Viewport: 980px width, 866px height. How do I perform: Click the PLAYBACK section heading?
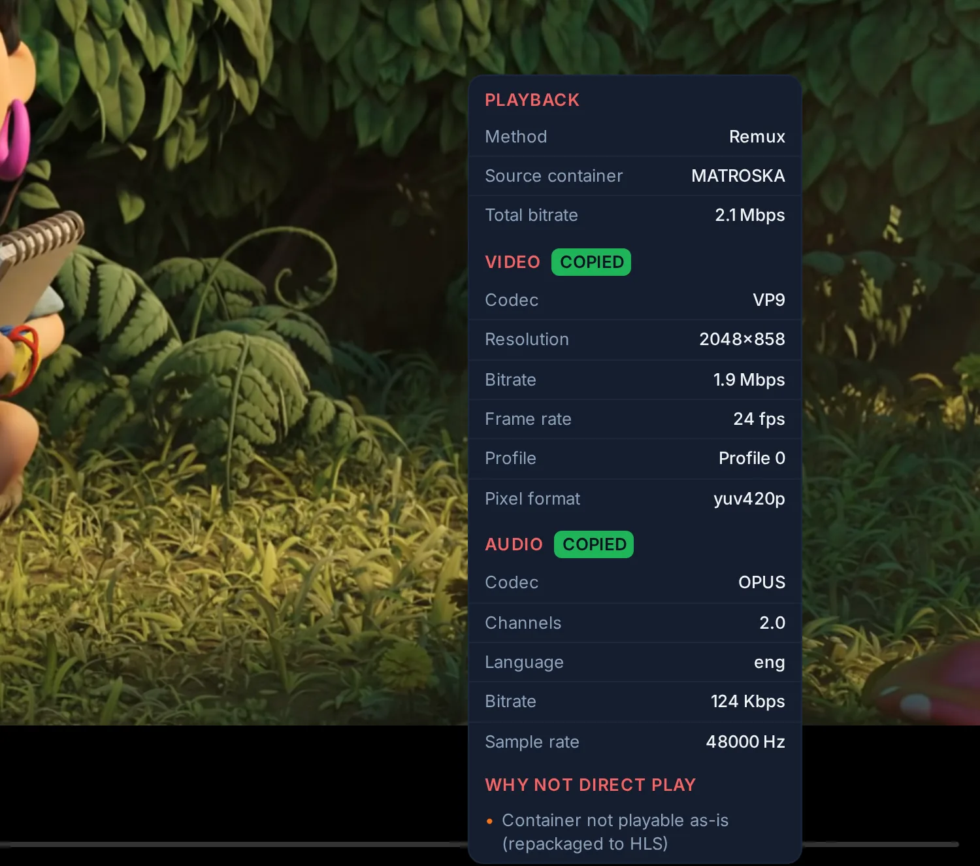coord(532,100)
